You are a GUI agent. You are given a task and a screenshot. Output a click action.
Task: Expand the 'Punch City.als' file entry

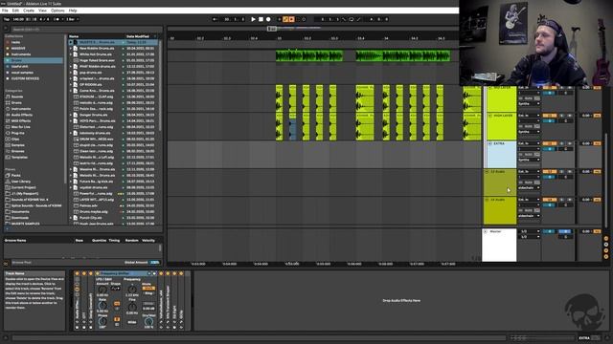[x=71, y=218]
